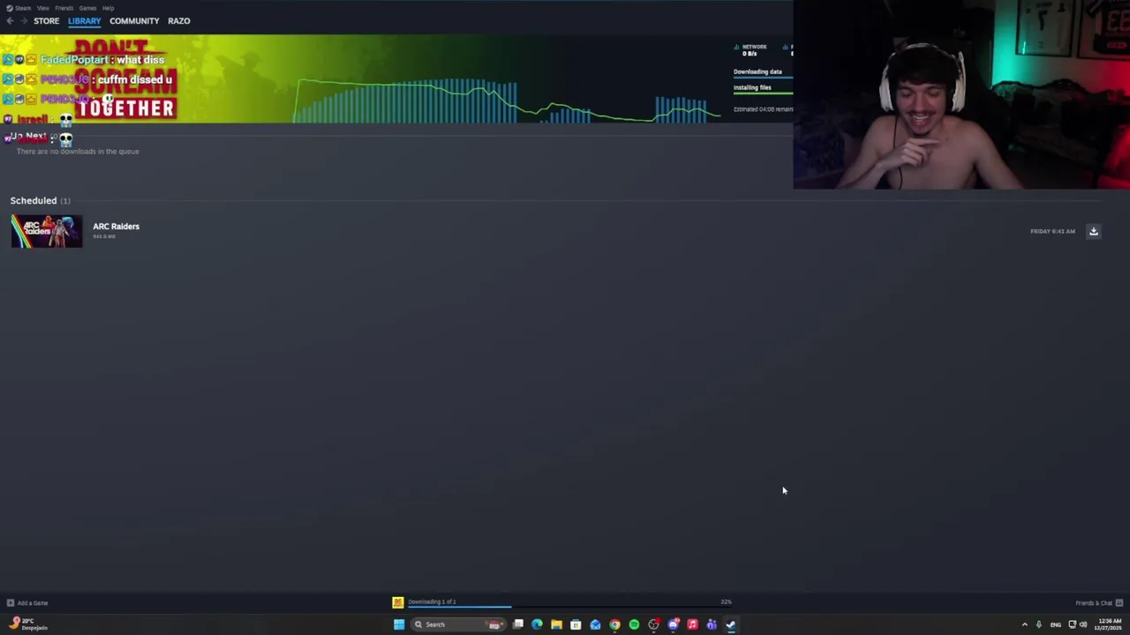Screen dimensions: 1130x635
Task: Click the FRIDAY 6:41 AM scheduled time
Action: coord(1052,231)
